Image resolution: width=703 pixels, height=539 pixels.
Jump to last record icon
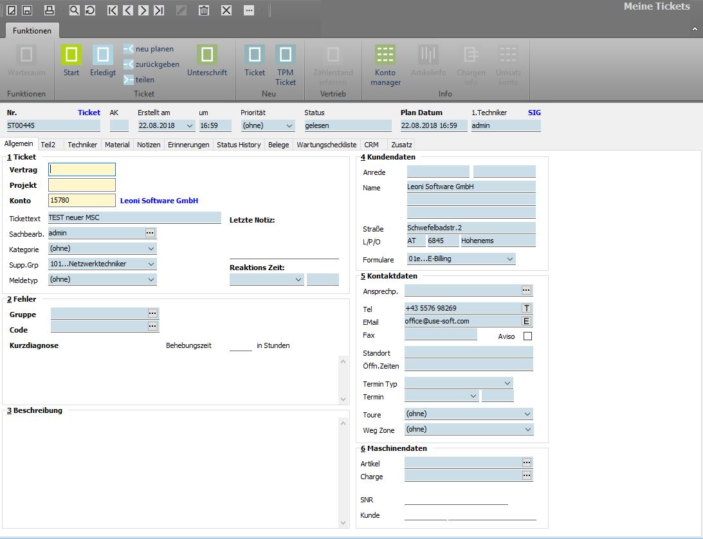[159, 10]
